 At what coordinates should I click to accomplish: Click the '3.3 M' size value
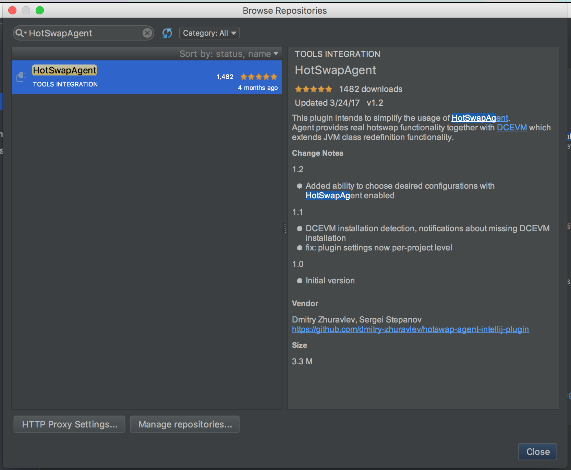pos(302,362)
